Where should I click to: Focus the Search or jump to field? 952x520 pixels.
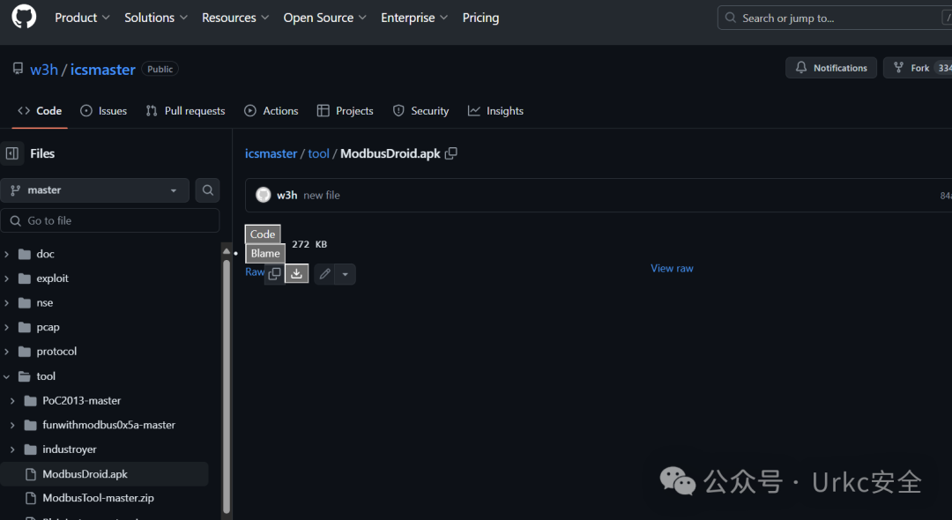834,18
